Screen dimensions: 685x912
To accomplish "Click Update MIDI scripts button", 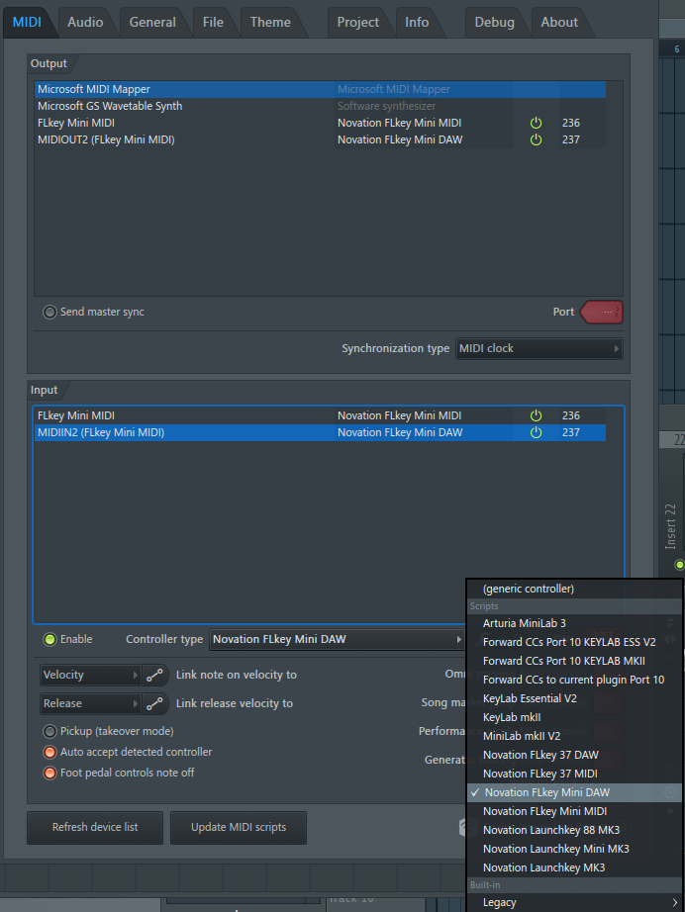I will click(239, 827).
